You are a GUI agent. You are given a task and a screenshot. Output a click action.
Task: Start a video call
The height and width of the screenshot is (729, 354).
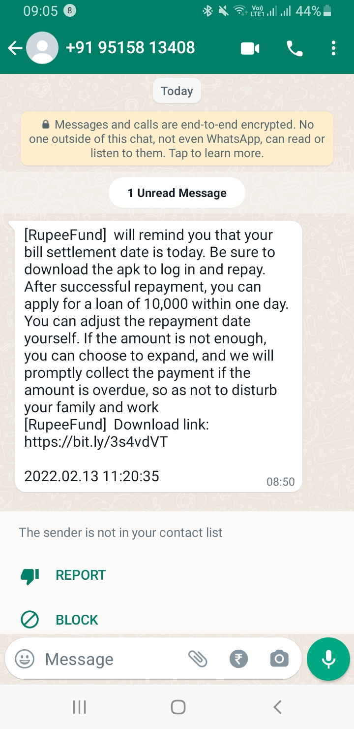point(250,48)
